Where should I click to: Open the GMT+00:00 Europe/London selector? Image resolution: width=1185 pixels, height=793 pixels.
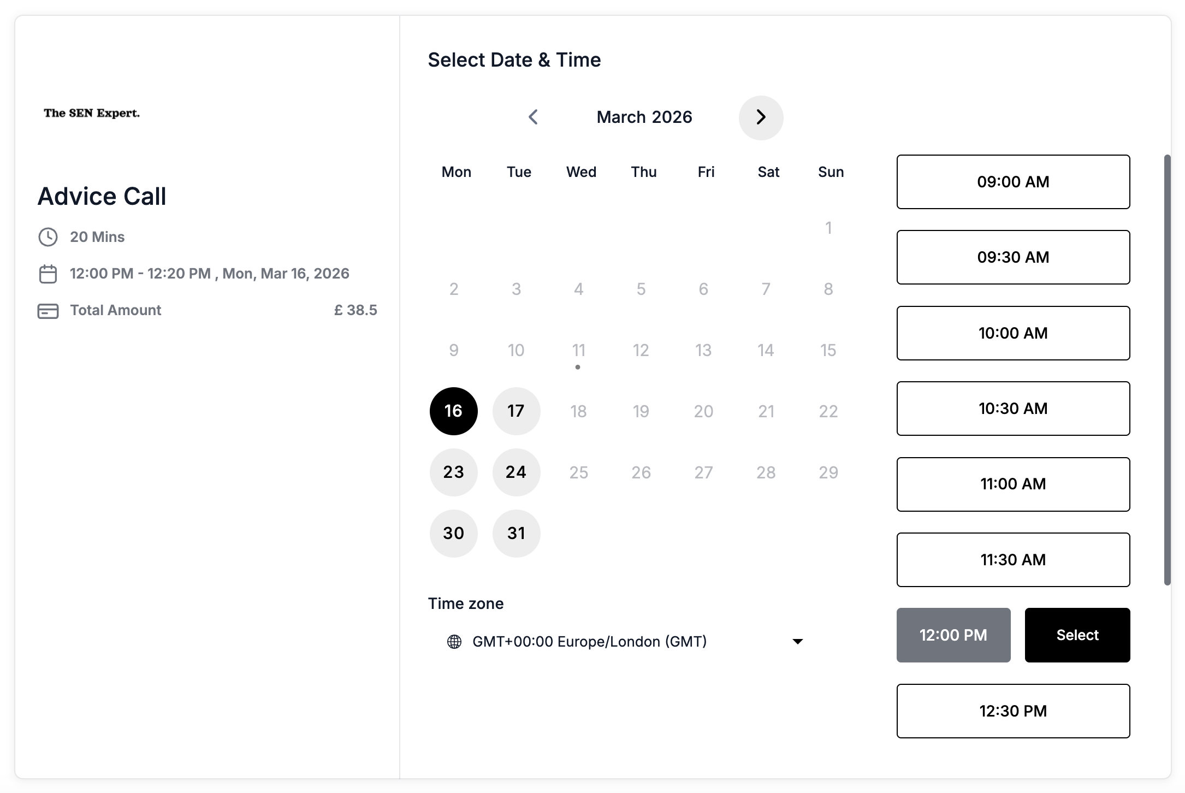tap(590, 642)
